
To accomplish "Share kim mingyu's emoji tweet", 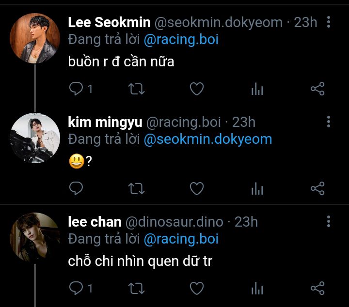I will [317, 188].
